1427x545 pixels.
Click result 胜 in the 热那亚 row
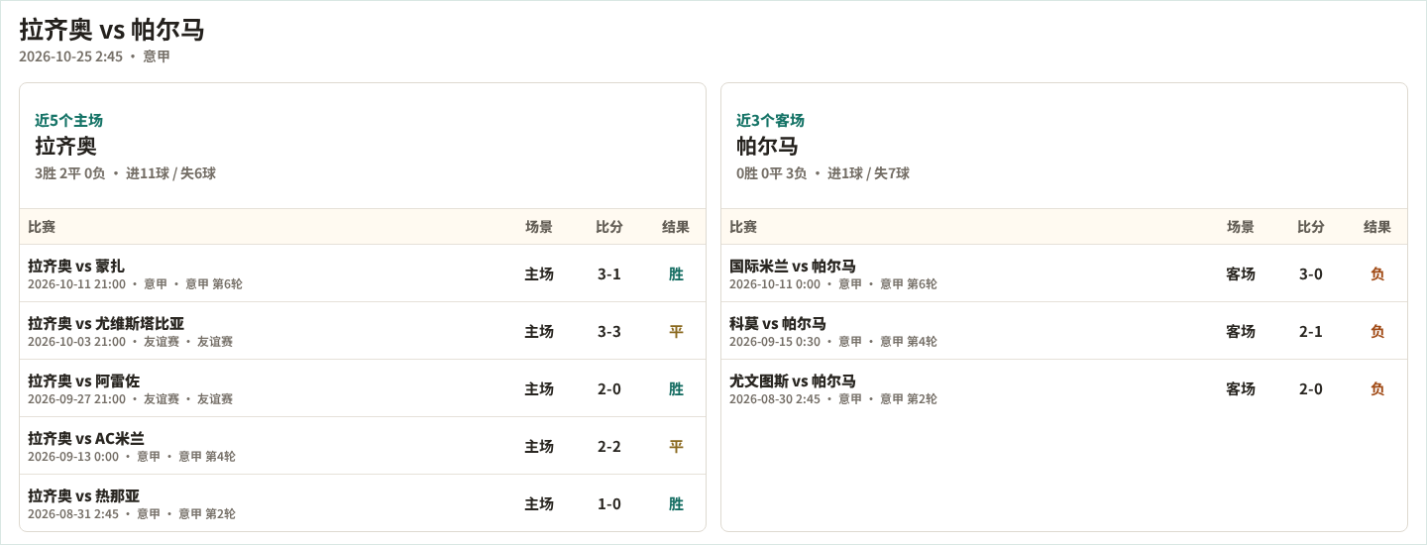click(676, 503)
